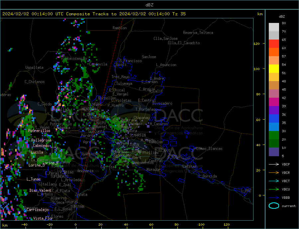Image resolution: width=299 pixels, height=229 pixels.
Task: Click the 'Chapanay' place label
Action: (142, 118)
